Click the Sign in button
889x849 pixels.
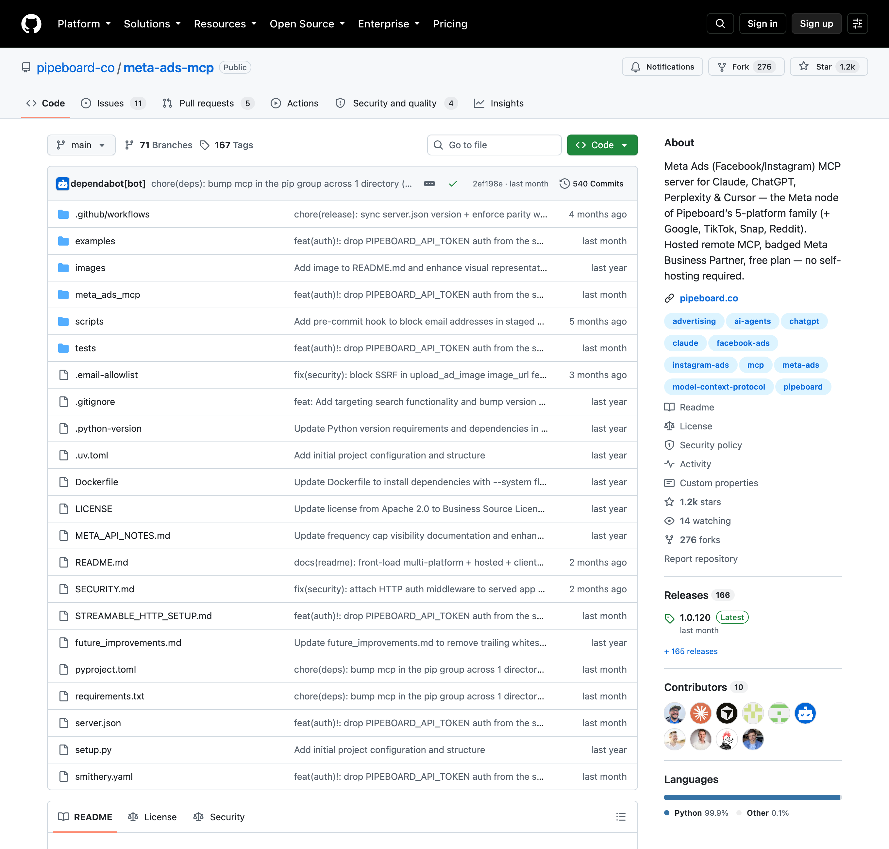tap(762, 24)
